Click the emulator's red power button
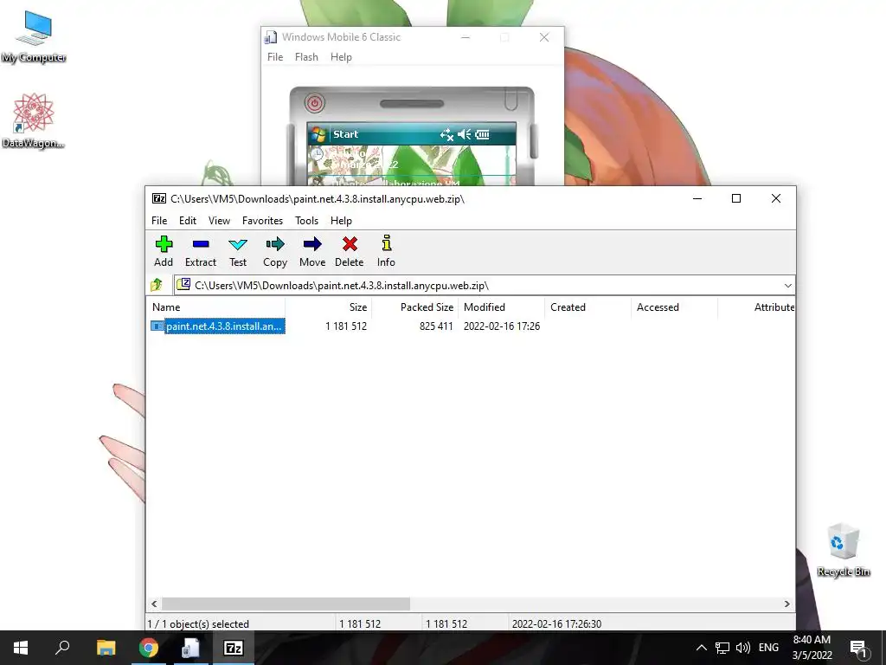 tap(315, 103)
